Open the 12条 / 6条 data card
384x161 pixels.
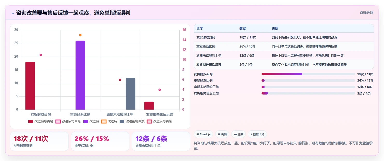pos(161,141)
